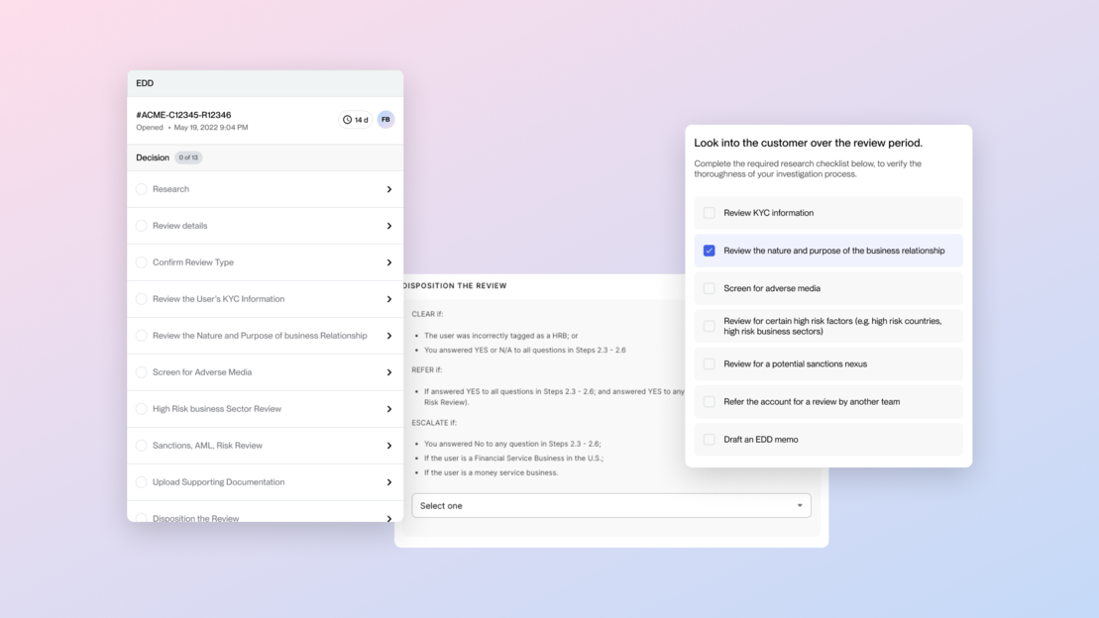This screenshot has width=1099, height=618.
Task: Click the Draft an EDD memo label
Action: [760, 440]
